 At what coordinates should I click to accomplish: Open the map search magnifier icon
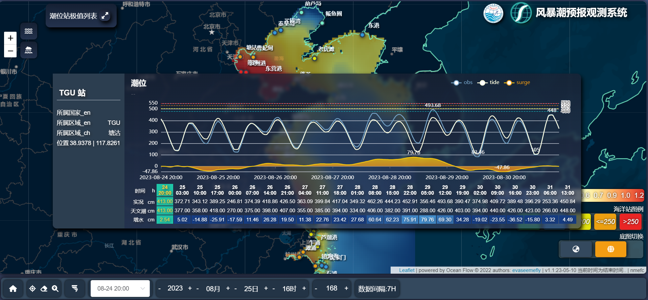[x=55, y=289]
